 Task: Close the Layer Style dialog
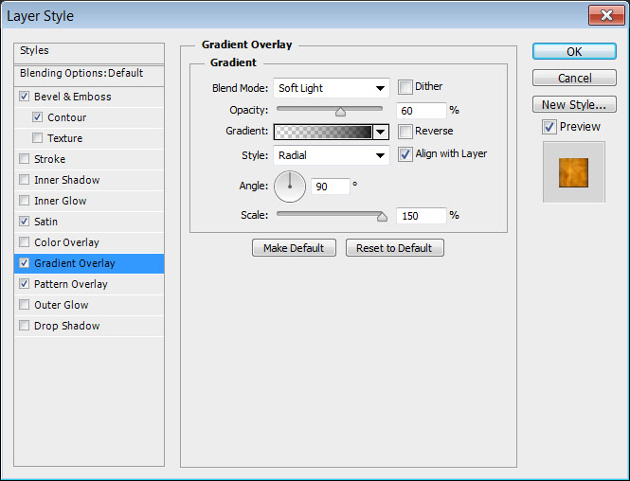[603, 15]
